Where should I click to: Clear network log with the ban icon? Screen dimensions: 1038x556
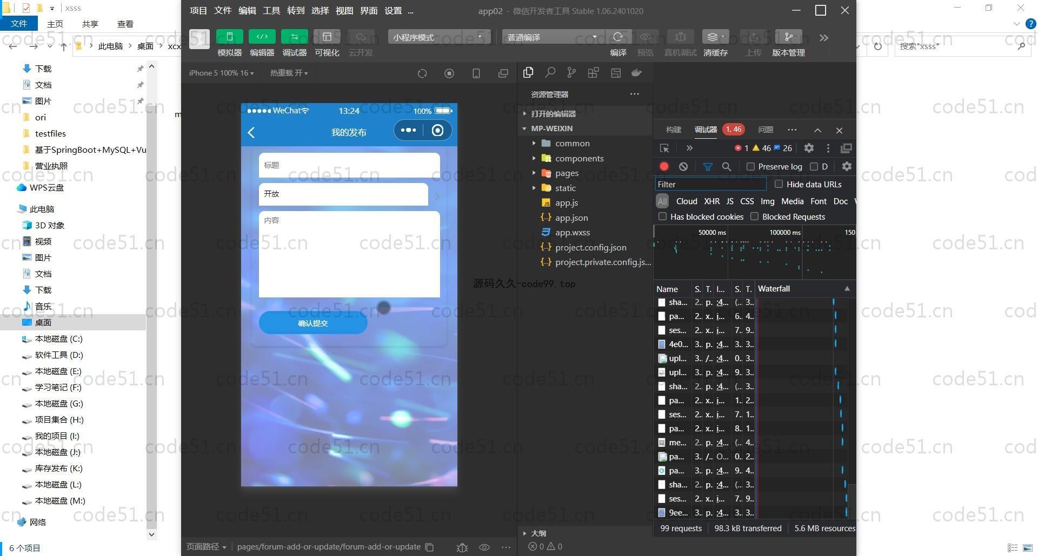[x=683, y=166]
